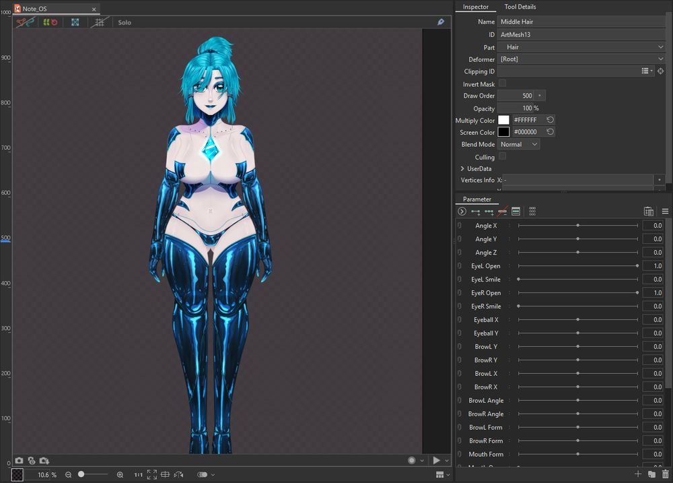Click the checkered background swatch button
Image resolution: width=673 pixels, height=483 pixels.
point(17,474)
